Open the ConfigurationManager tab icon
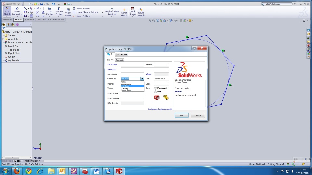 [x=13, y=25]
